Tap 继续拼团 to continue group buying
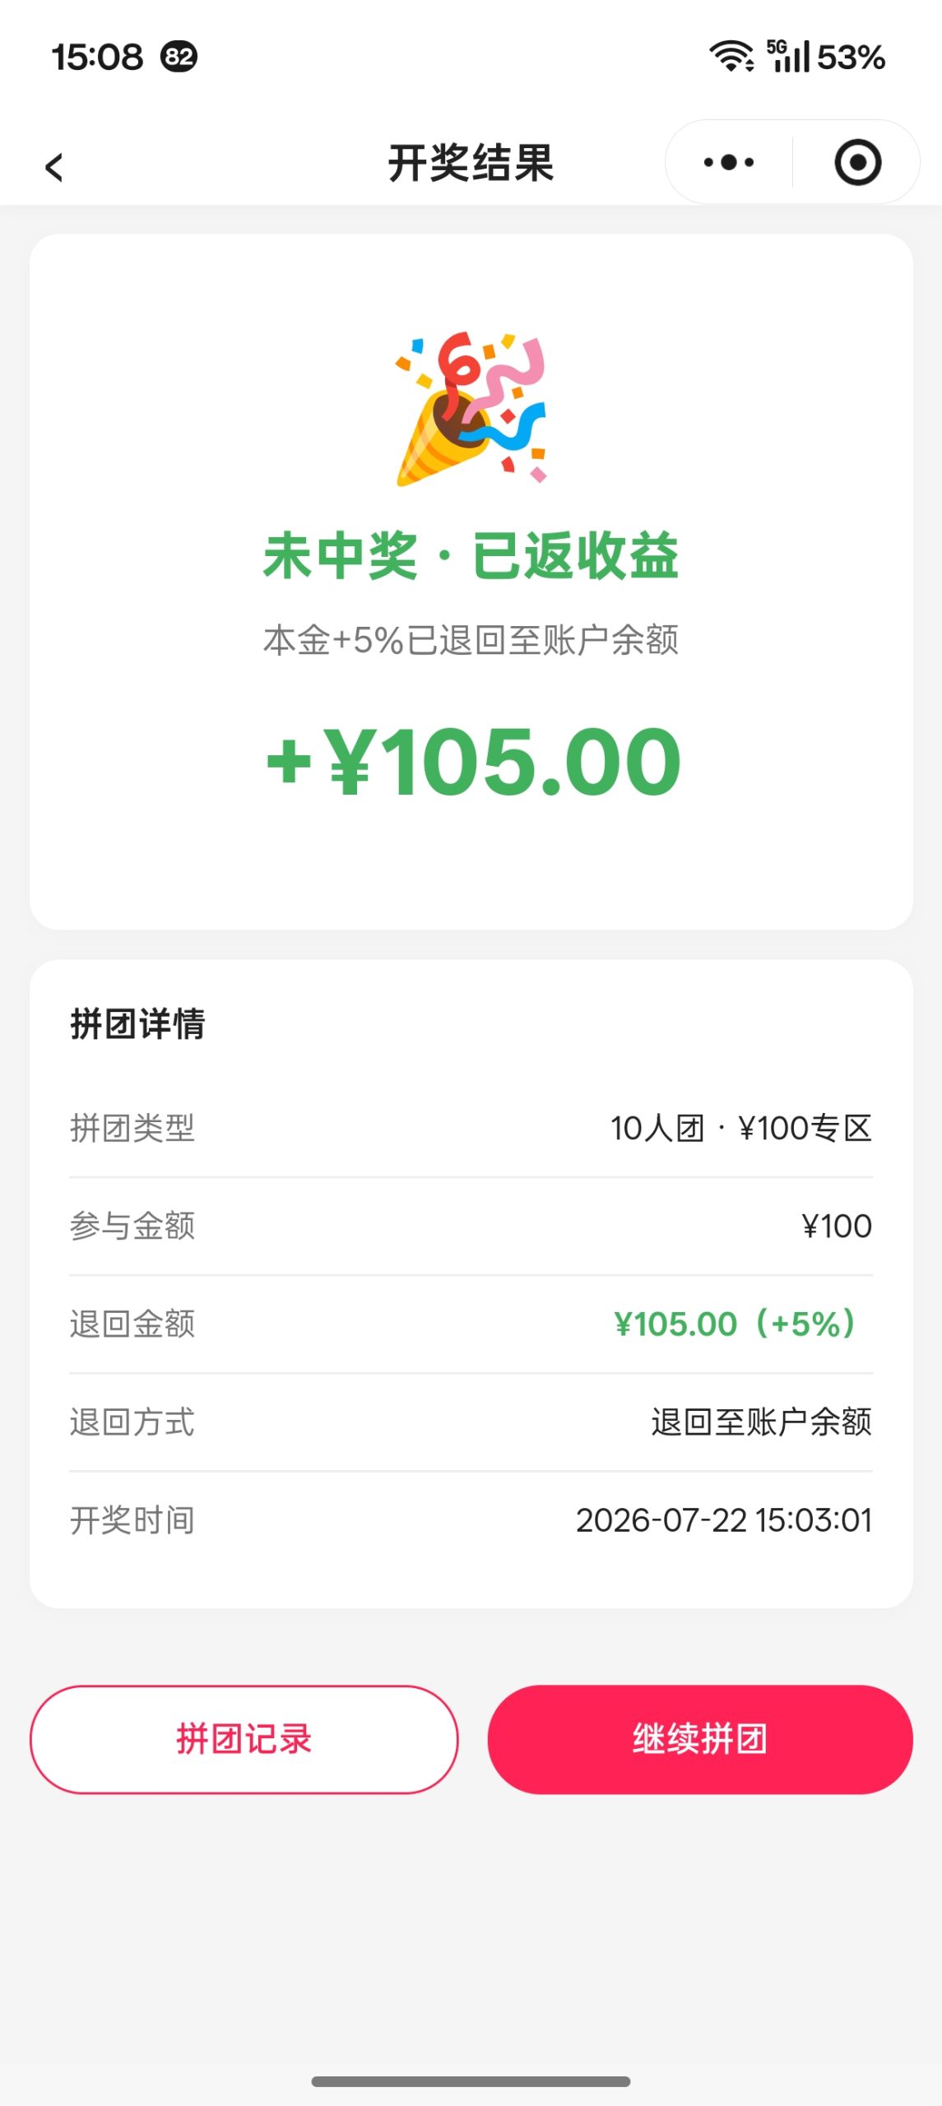942x2106 pixels. tap(700, 1739)
